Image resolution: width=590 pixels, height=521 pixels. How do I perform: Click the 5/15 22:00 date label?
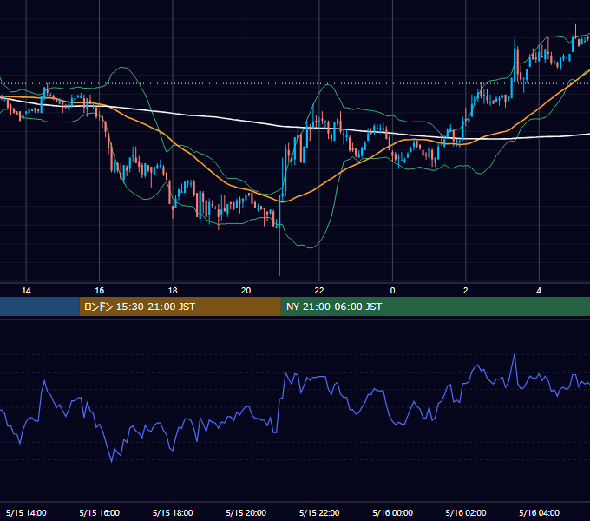(319, 512)
